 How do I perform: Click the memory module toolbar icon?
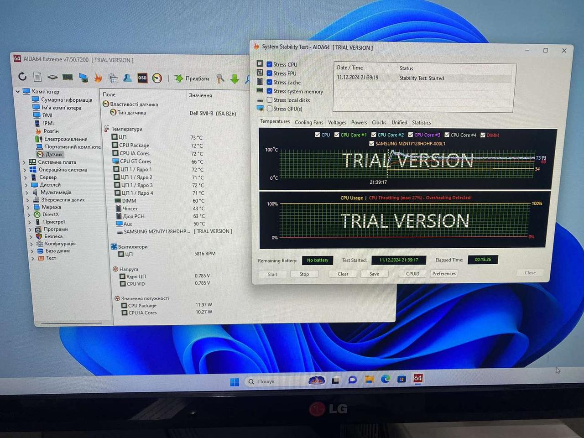tap(68, 77)
